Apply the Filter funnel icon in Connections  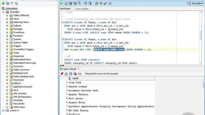coord(12,4)
